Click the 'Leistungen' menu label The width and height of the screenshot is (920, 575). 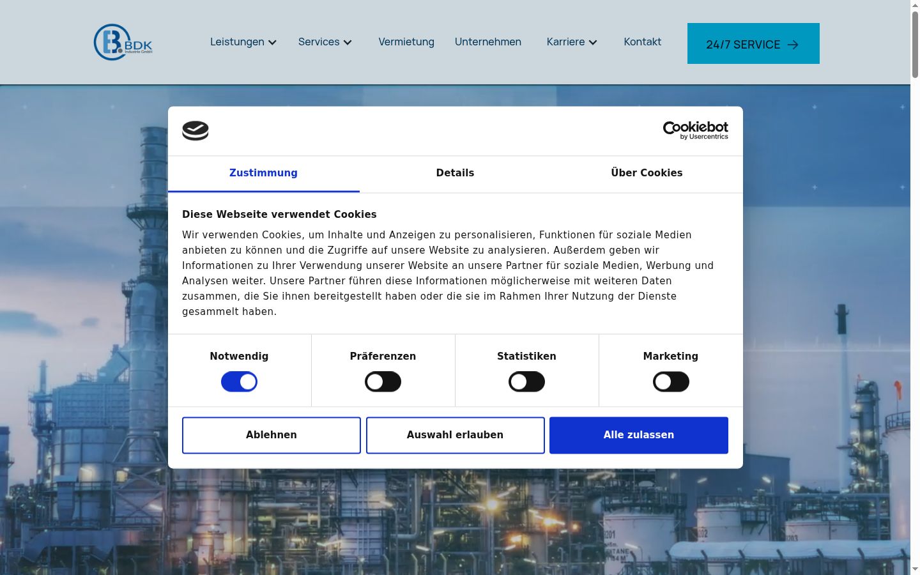click(237, 42)
